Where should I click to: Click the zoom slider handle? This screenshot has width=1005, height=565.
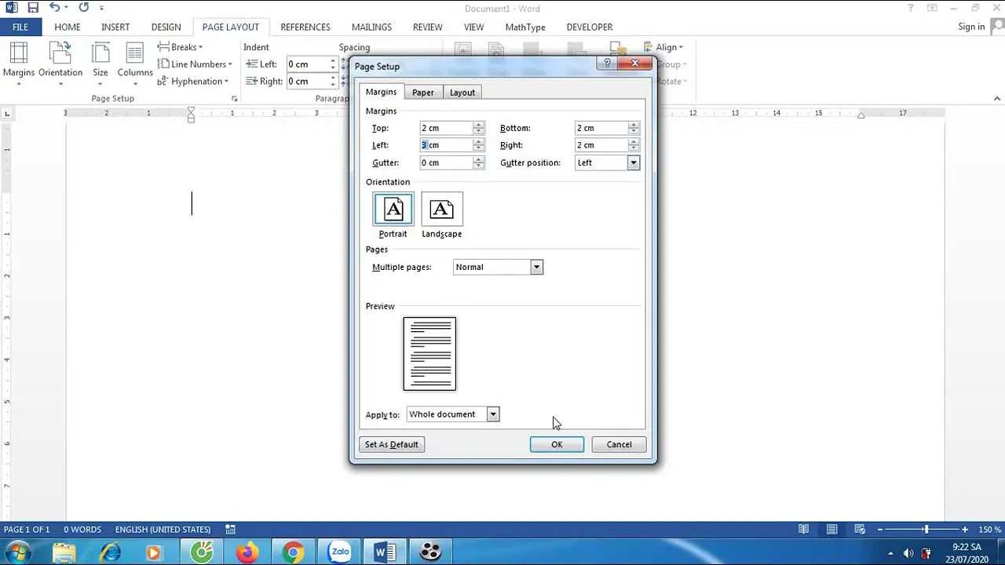pos(926,530)
